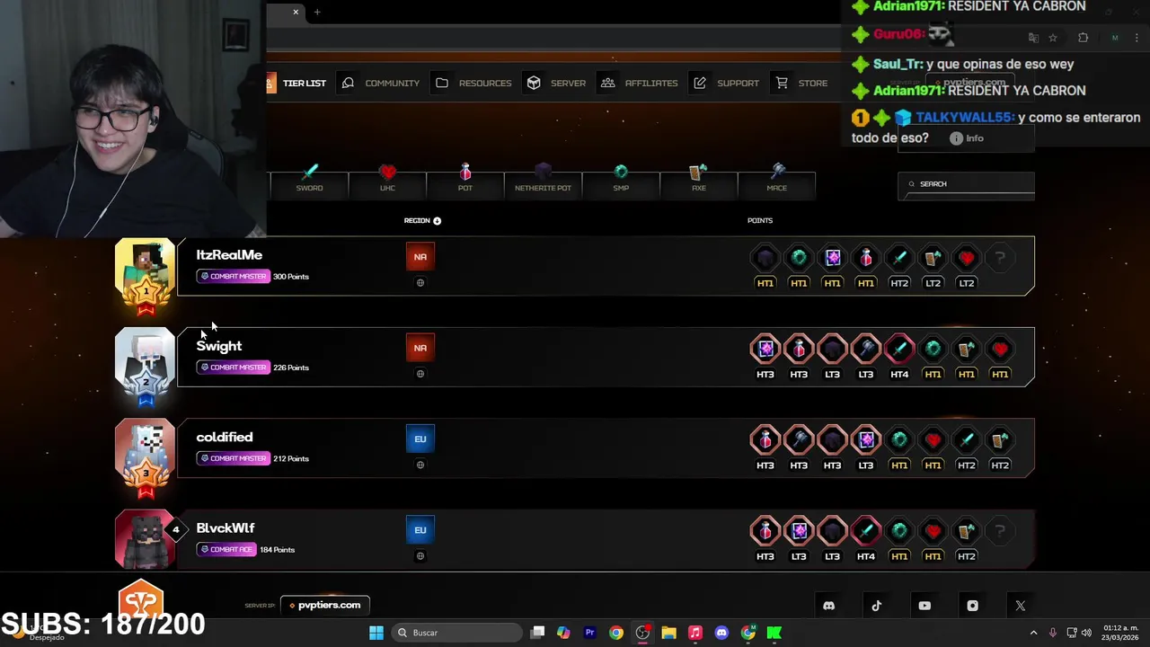Click Swight's NA region badge
The width and height of the screenshot is (1150, 647).
pos(420,348)
